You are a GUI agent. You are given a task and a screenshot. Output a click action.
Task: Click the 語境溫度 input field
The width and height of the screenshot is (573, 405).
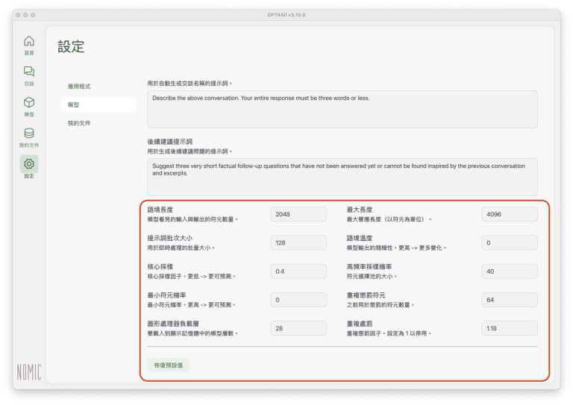(510, 242)
